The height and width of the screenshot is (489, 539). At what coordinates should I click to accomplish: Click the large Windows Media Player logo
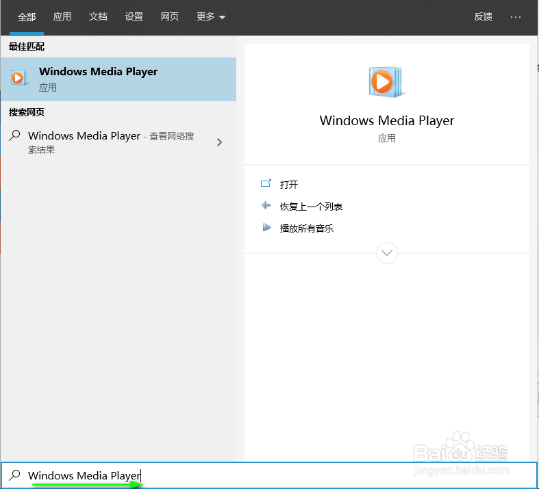pyautogui.click(x=386, y=82)
